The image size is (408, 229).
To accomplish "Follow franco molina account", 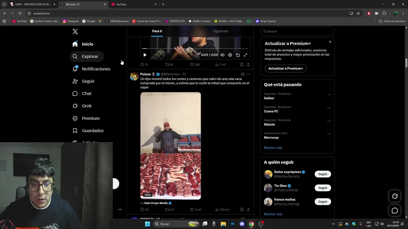I will point(323,202).
